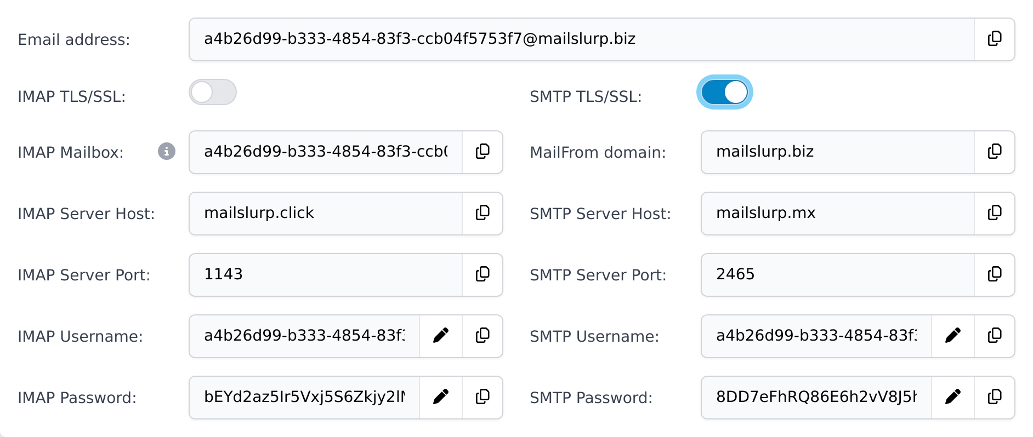The width and height of the screenshot is (1033, 437).
Task: Copy the SMTP Password value
Action: [x=995, y=398]
